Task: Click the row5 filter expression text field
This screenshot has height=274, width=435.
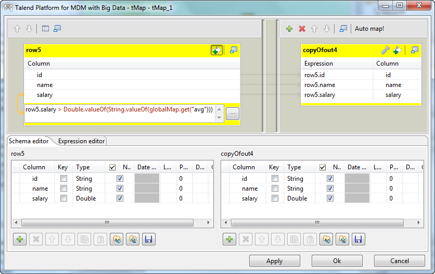Action: tap(120, 113)
